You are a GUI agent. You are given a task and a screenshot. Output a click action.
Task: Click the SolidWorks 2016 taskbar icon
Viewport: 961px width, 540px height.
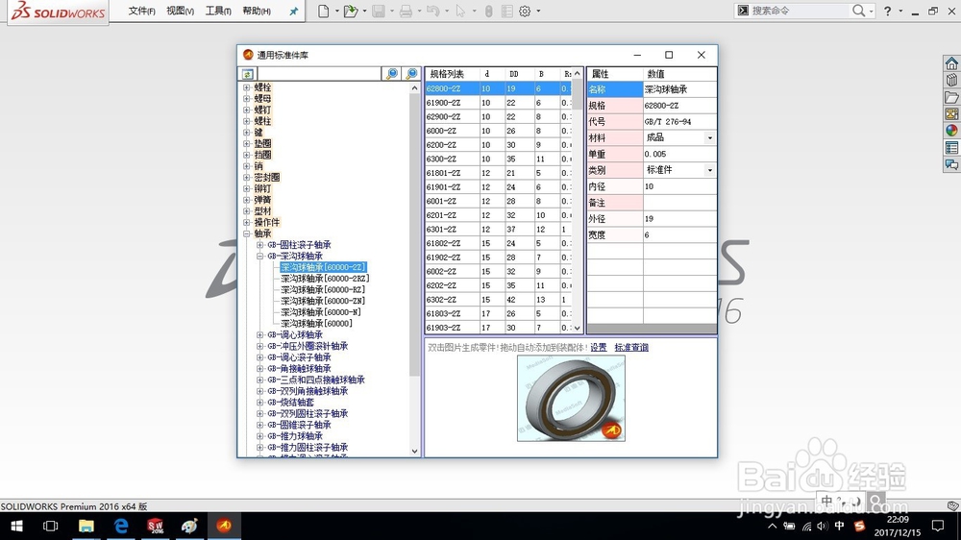coord(155,526)
